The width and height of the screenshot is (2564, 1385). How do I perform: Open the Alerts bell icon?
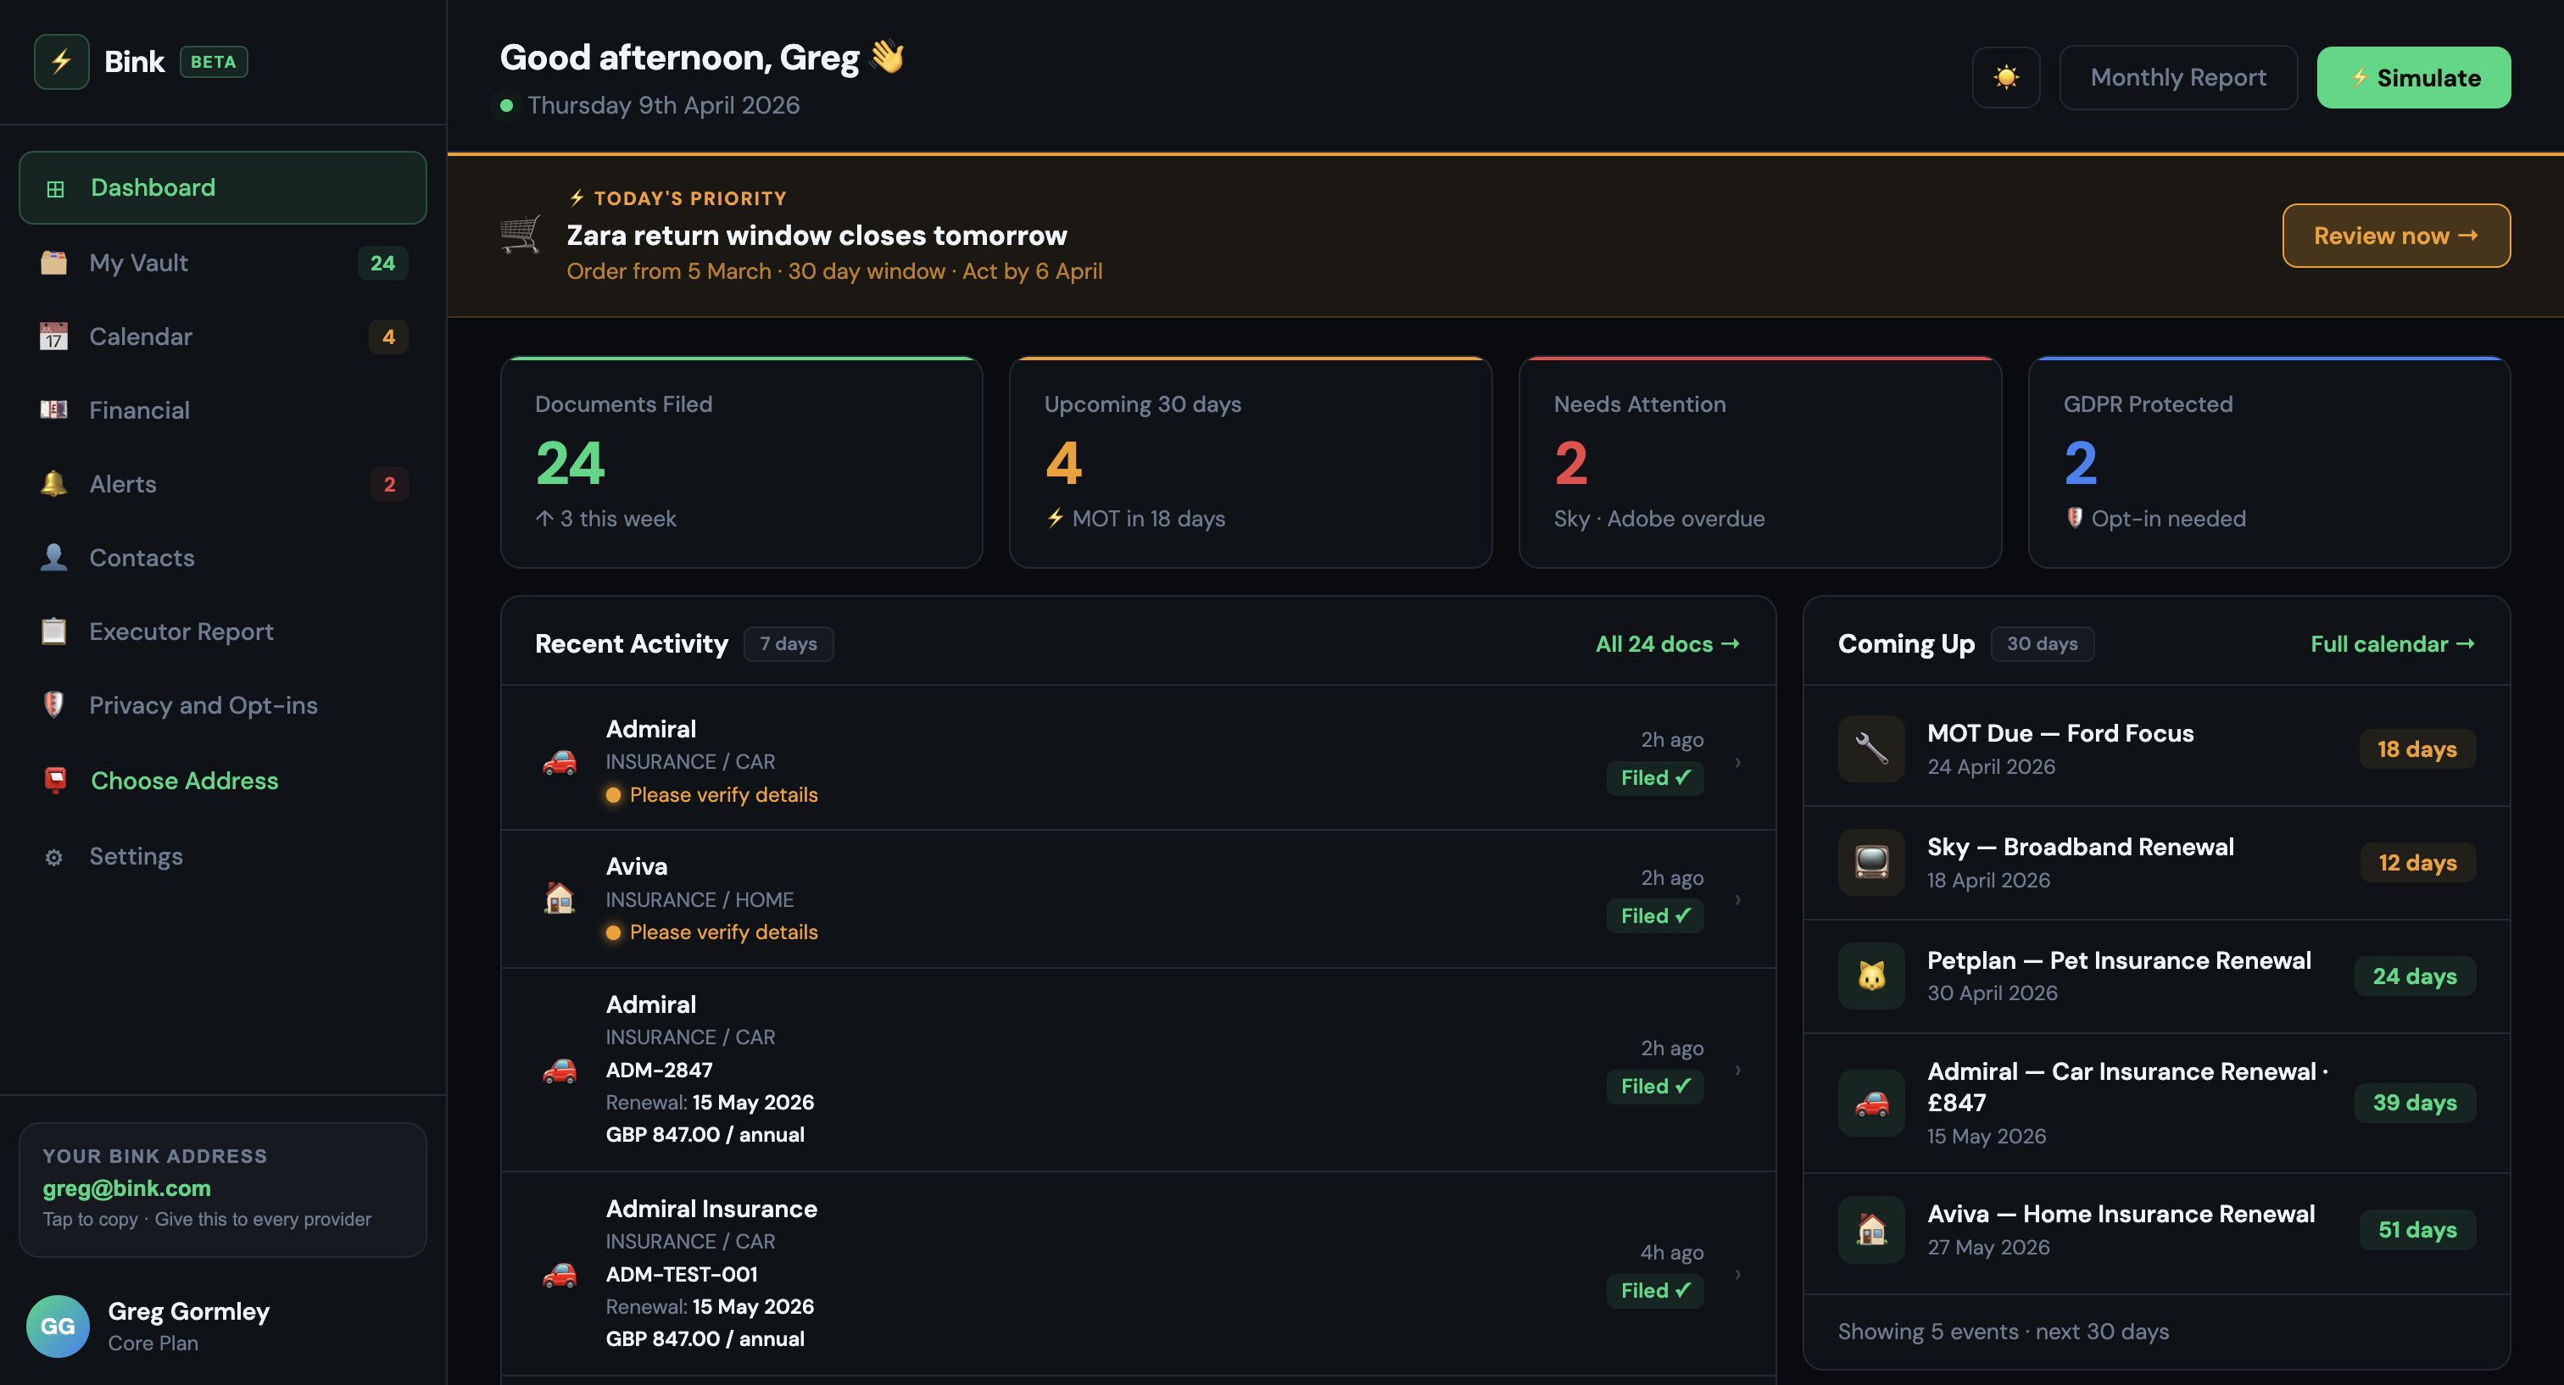pos(53,483)
